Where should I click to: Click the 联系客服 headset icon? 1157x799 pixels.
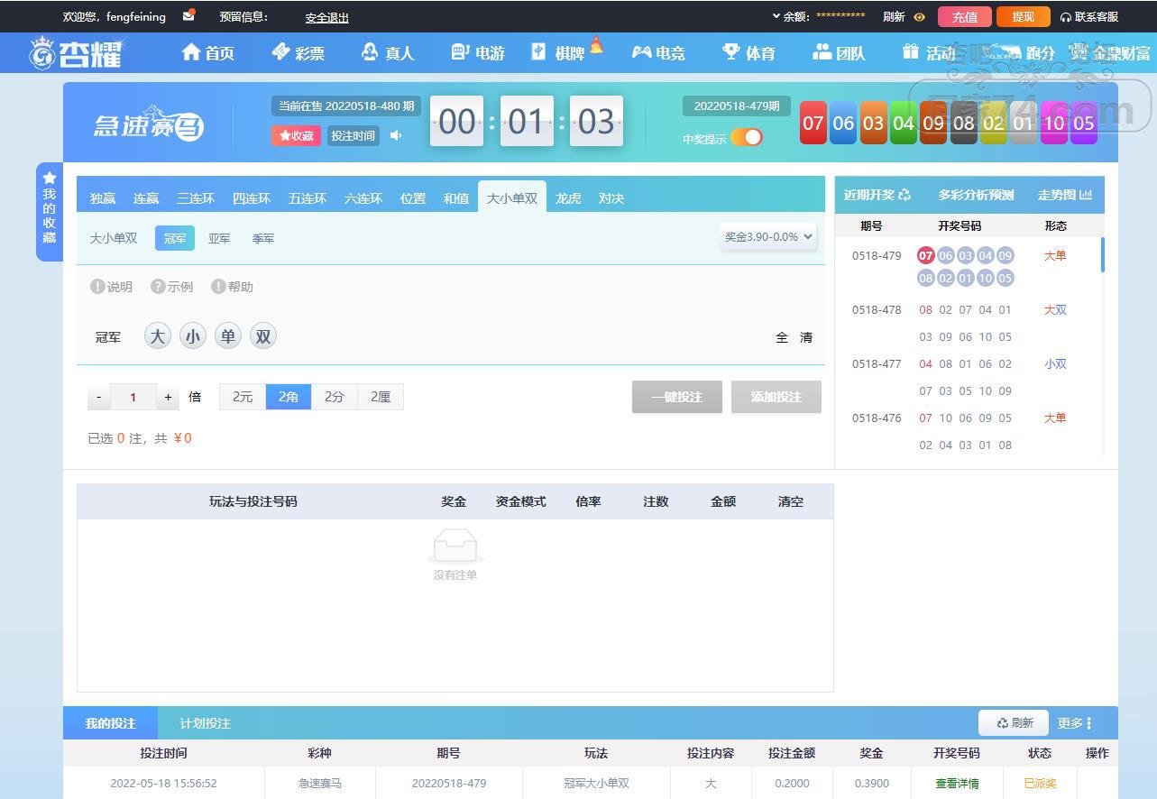click(1066, 17)
